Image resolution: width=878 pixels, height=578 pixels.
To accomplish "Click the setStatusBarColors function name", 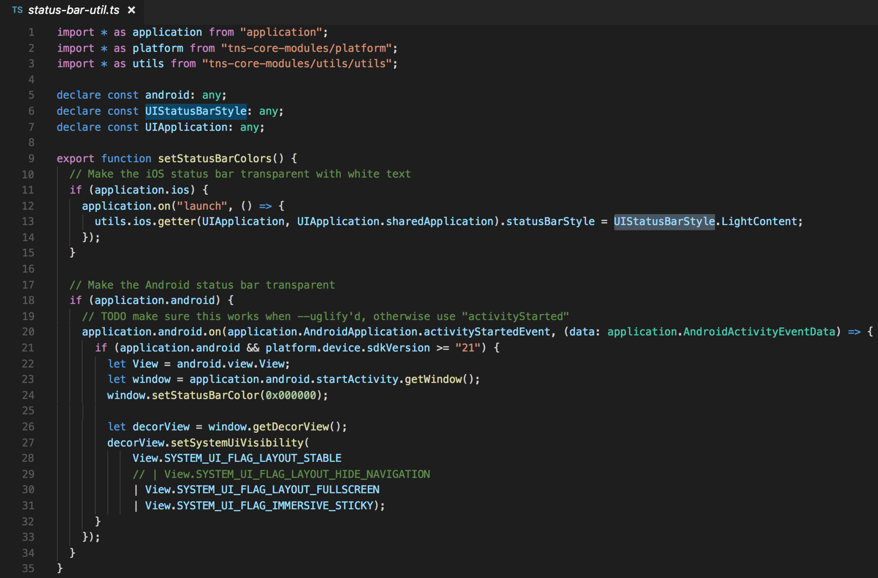I will coord(214,158).
